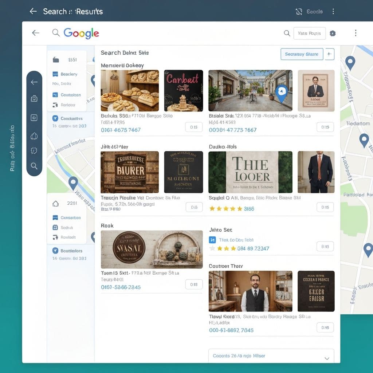Select the camera icon in the dark sidebar

(x=34, y=98)
